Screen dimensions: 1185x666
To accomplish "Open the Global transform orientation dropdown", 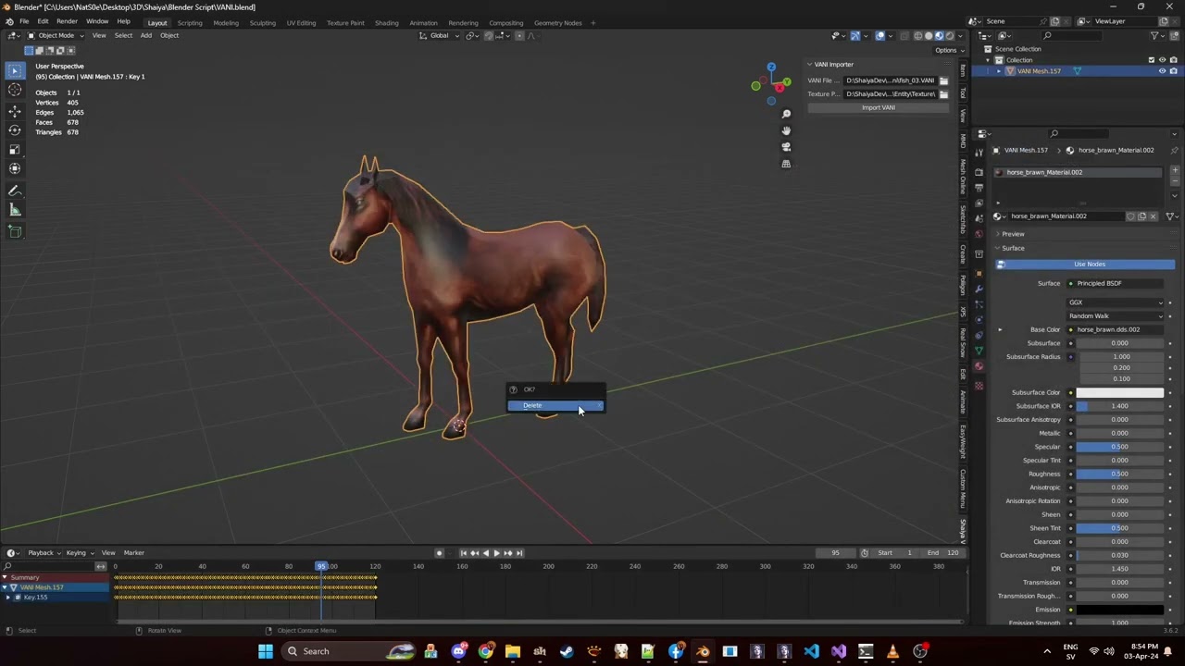I will coord(439,36).
